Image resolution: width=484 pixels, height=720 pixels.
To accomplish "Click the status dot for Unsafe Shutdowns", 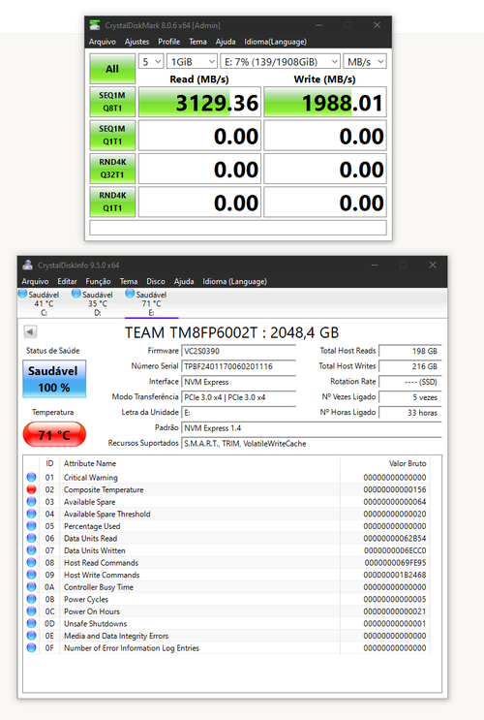I will point(31,623).
